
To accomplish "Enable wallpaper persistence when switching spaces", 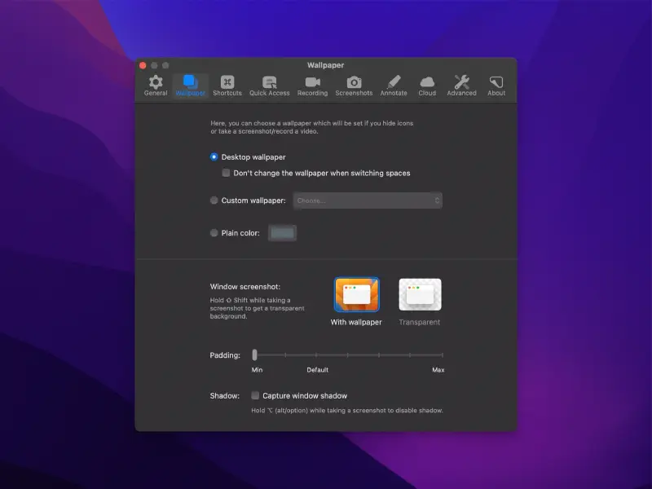I will (x=226, y=173).
